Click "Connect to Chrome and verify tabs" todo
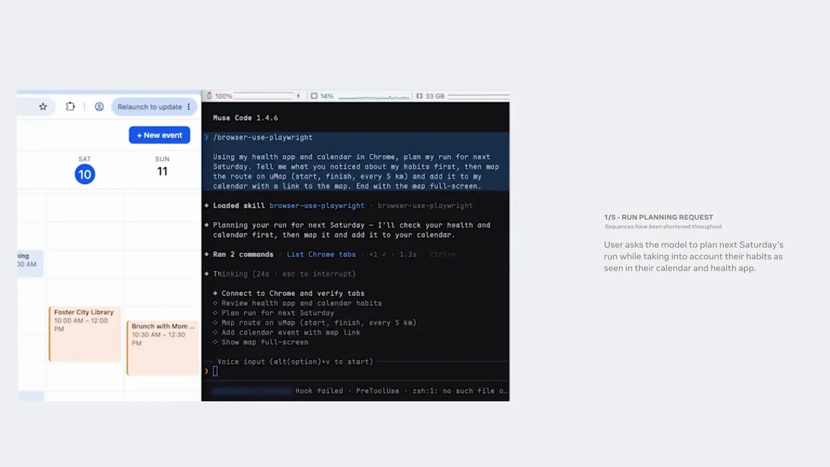 (293, 293)
